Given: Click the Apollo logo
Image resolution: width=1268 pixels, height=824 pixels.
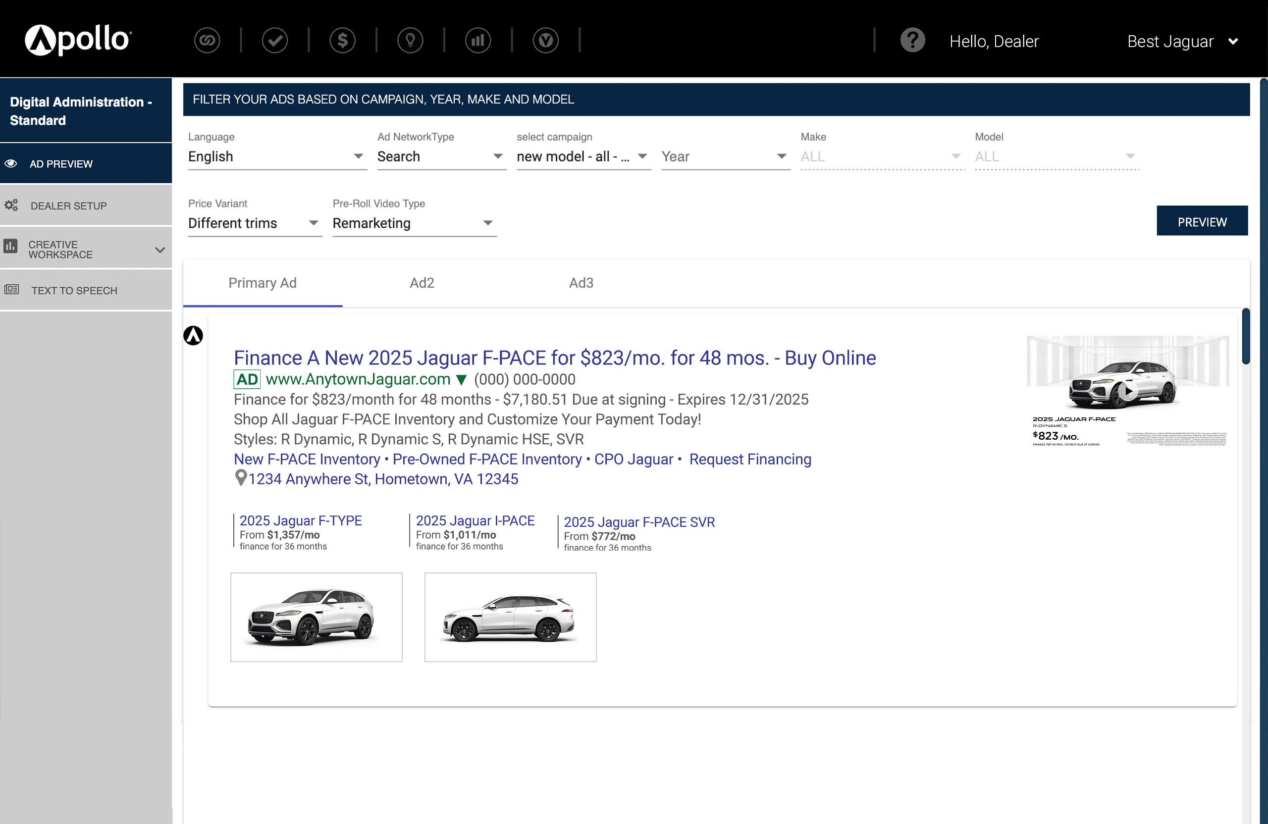Looking at the screenshot, I should tap(78, 40).
